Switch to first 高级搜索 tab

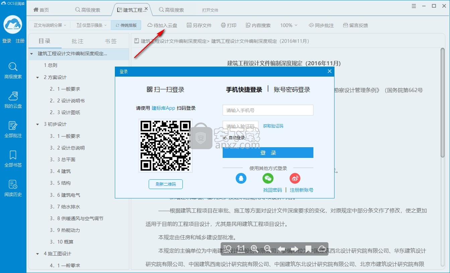[x=88, y=10]
